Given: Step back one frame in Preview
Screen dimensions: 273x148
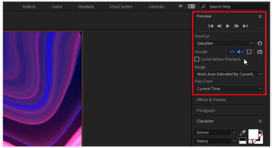Looking at the screenshot, I should coord(219,26).
